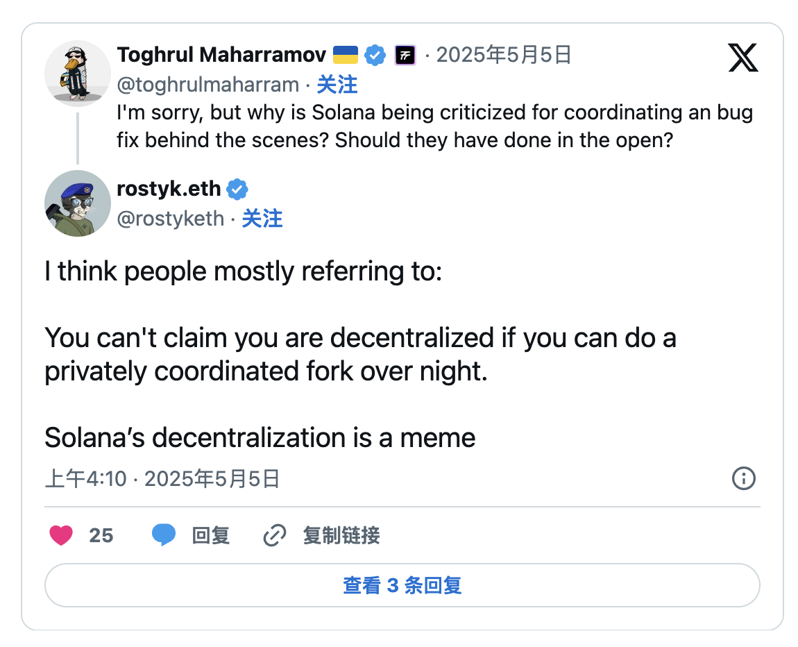Open the tweet info icon

point(744,478)
